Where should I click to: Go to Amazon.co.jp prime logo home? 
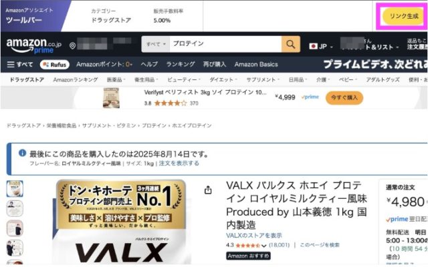point(33,45)
